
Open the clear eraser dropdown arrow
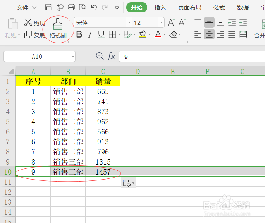(180, 34)
